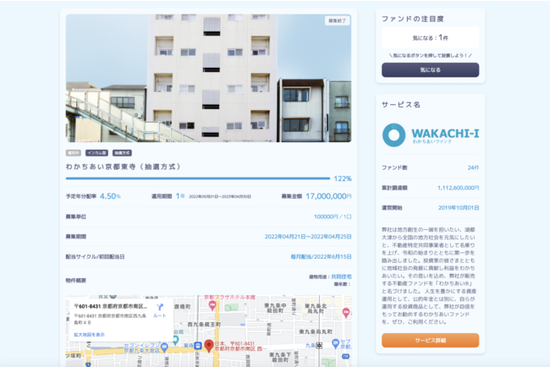Click the building photo thumbnail
Viewport: 550px width, 367px height.
209,78
